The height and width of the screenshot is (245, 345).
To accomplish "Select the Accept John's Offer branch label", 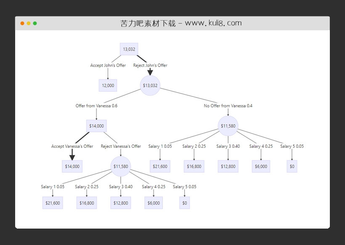I will [x=108, y=65].
